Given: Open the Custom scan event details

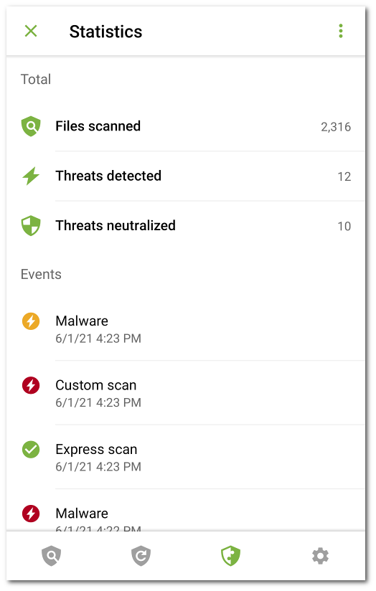Looking at the screenshot, I should coord(186,393).
